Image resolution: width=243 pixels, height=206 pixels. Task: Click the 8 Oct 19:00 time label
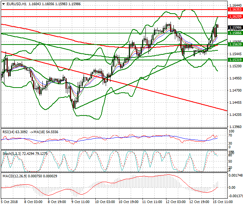click(57, 202)
